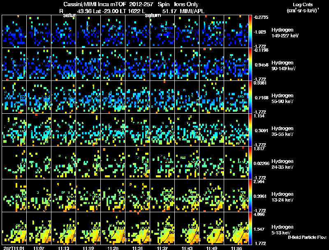Screen dimensions: 329x250
Task: Click the 'Cassini/MIMI Inca mTOF 2012-257' title text
Action: point(108,4)
